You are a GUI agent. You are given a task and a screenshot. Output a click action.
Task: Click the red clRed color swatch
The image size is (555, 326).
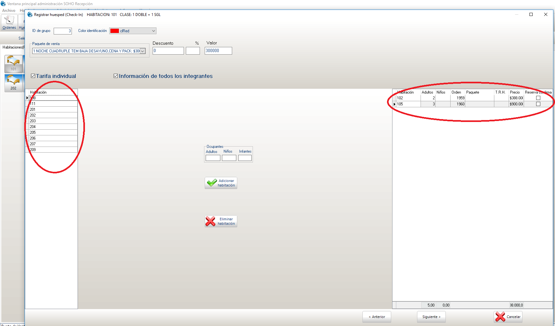(x=115, y=31)
